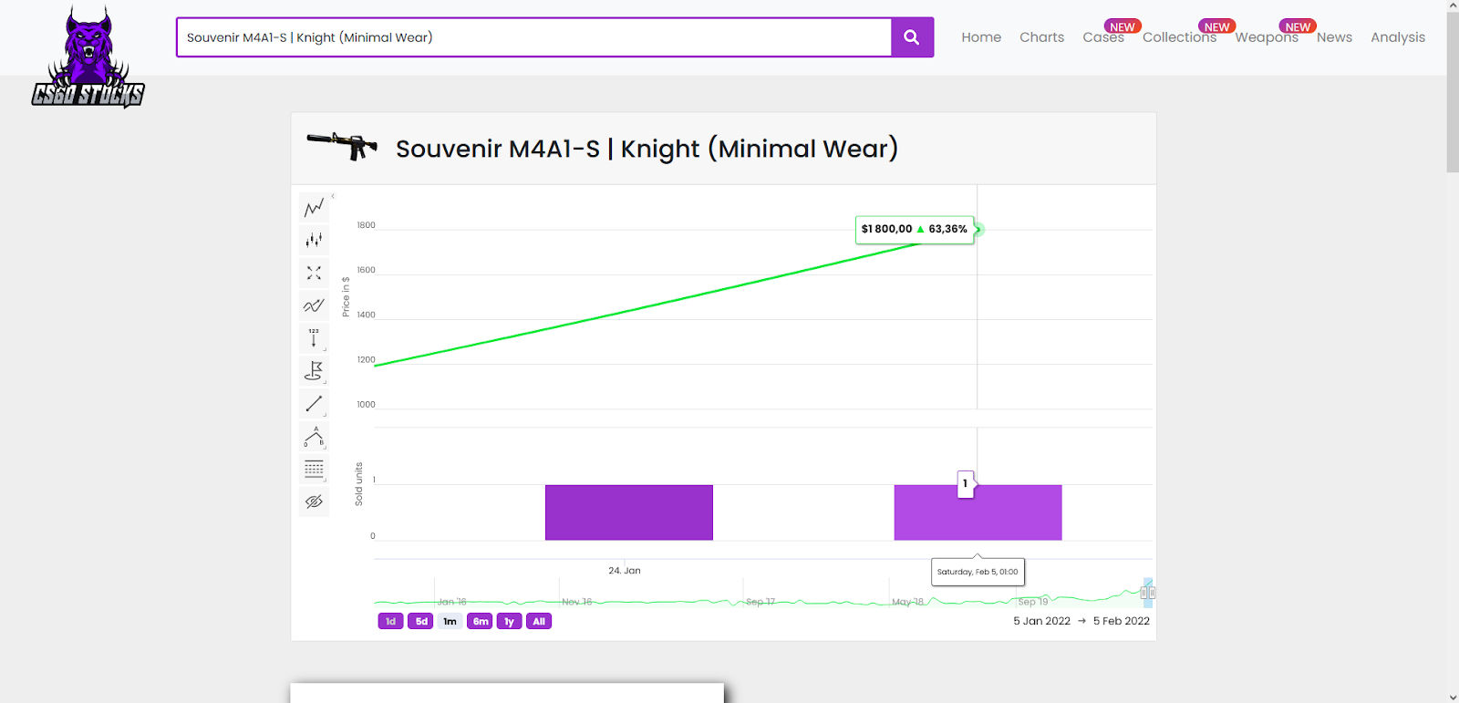Open the Weapons page
This screenshot has height=703, width=1459.
1267,37
